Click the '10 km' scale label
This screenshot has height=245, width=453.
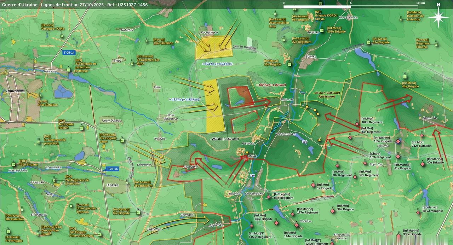pyautogui.click(x=420, y=3)
